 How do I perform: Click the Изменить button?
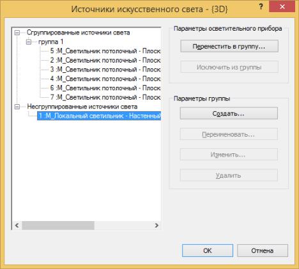(229, 155)
